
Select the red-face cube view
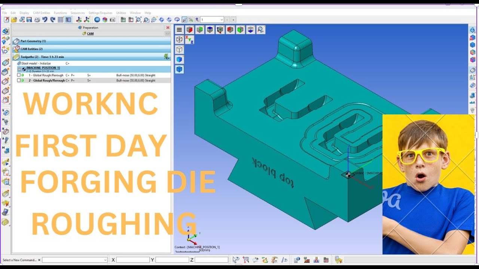pyautogui.click(x=190, y=30)
